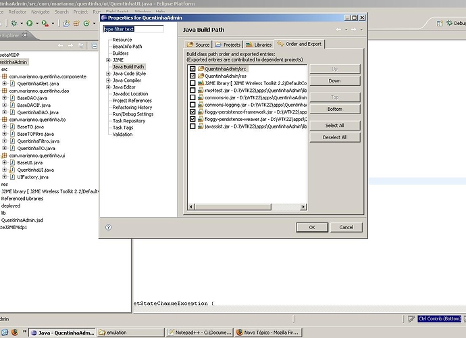This screenshot has height=338, width=466.
Task: Open the Refactor menu
Action: pos(18,12)
